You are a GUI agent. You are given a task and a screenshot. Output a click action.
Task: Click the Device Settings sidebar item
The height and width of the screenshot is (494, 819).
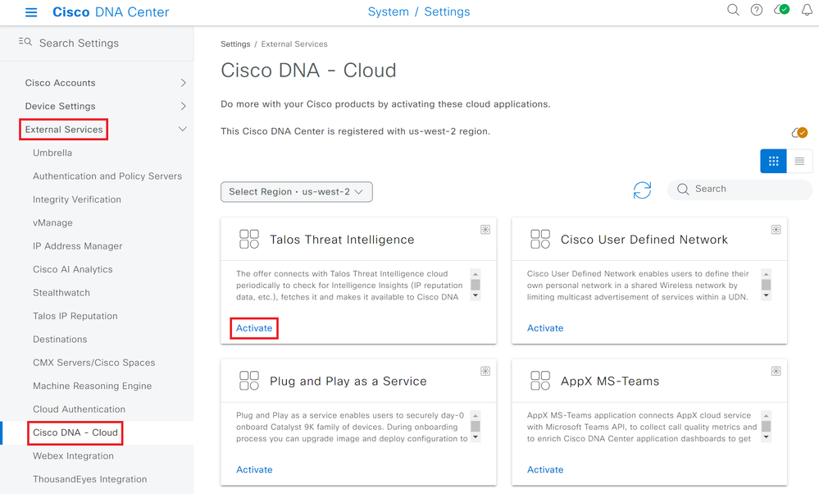[x=60, y=106]
